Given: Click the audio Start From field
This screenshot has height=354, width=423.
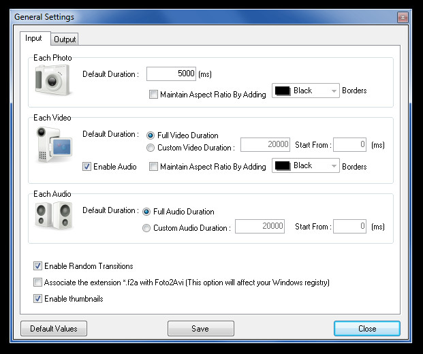Looking at the screenshot, I should coord(349,226).
